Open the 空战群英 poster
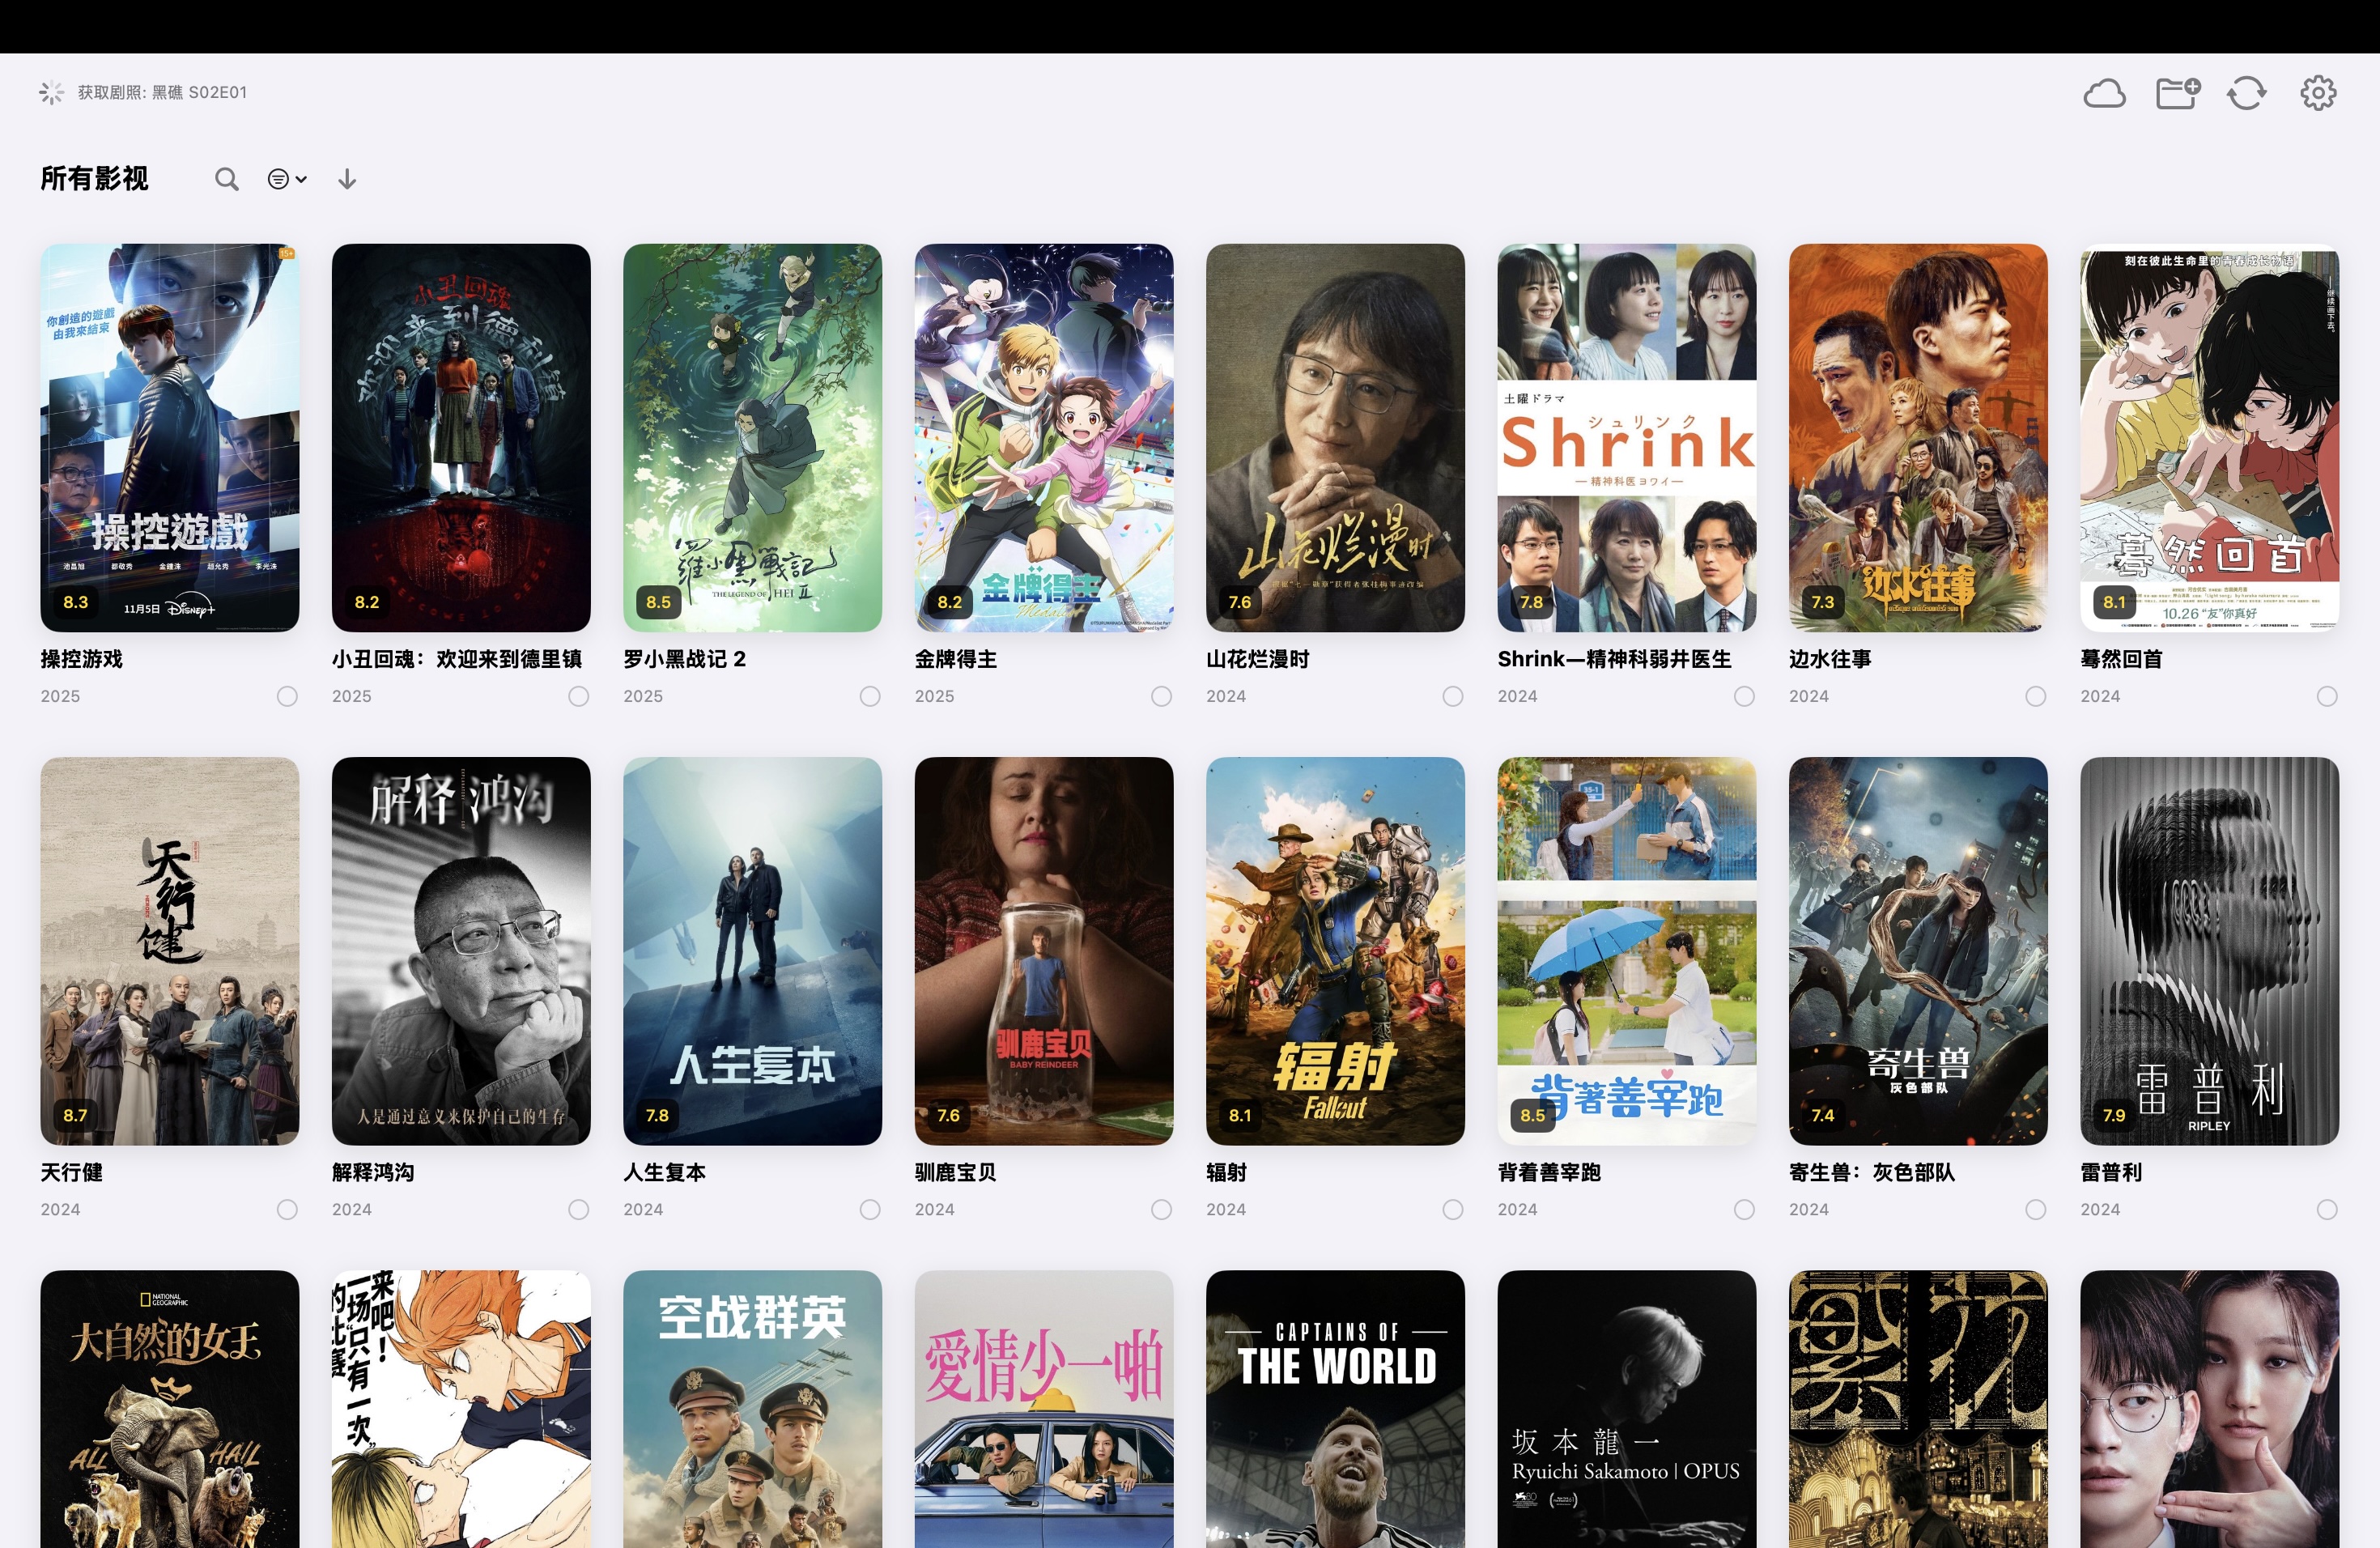 coord(752,1409)
